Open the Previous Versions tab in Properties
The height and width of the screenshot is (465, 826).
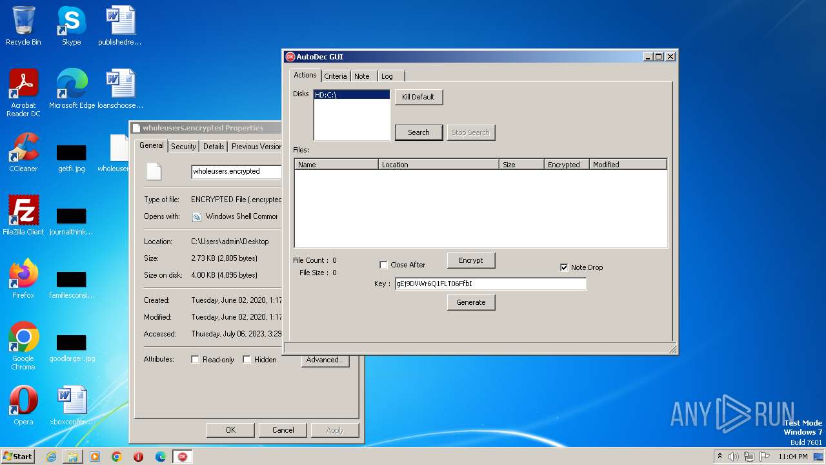(x=256, y=147)
